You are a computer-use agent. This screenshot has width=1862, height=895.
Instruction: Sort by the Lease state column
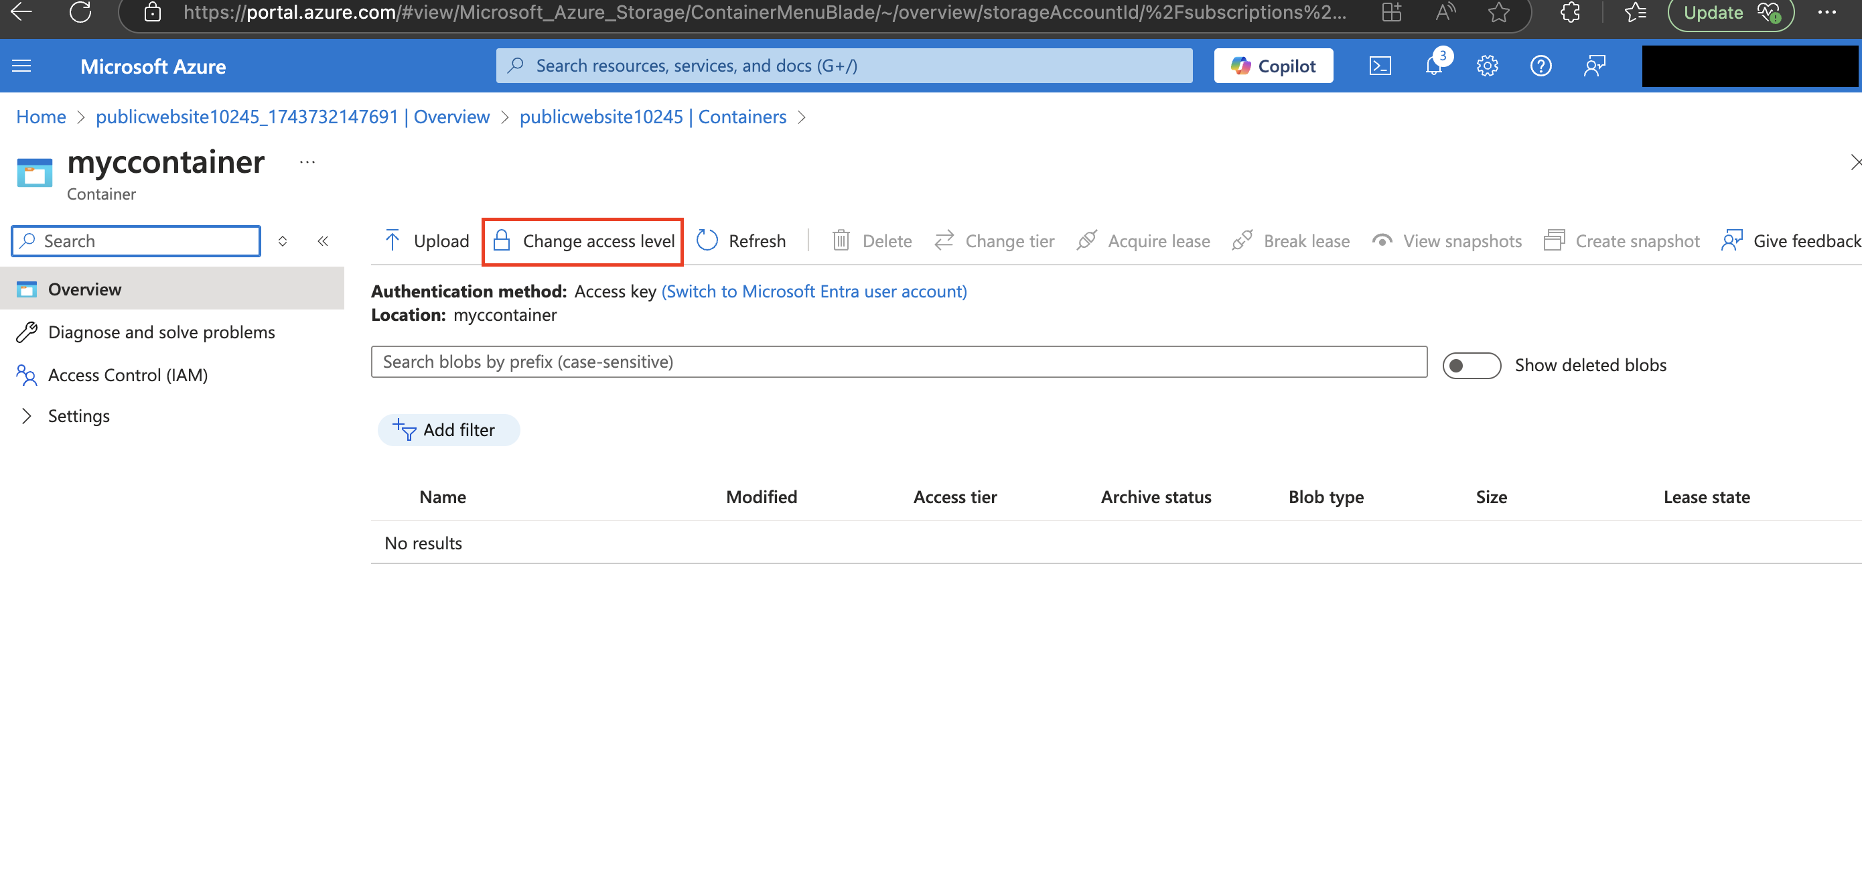tap(1706, 496)
